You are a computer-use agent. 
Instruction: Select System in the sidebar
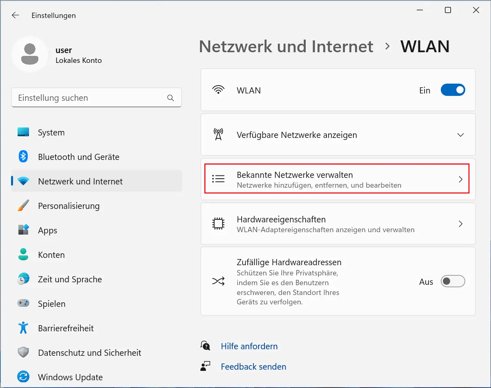(51, 133)
